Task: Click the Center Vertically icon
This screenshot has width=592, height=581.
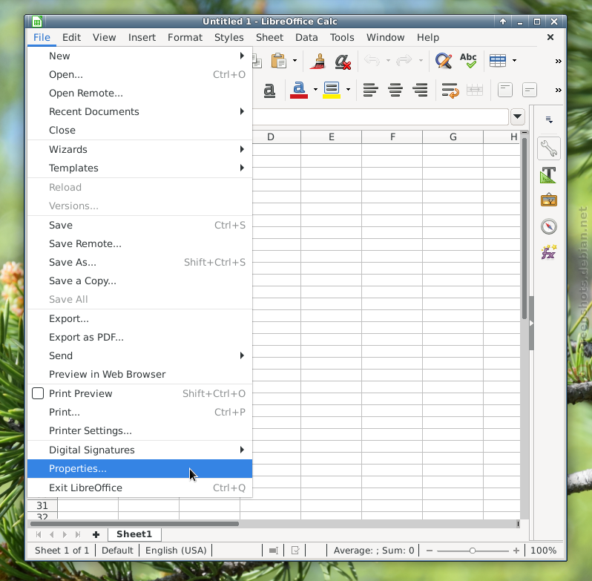Action: click(x=530, y=91)
